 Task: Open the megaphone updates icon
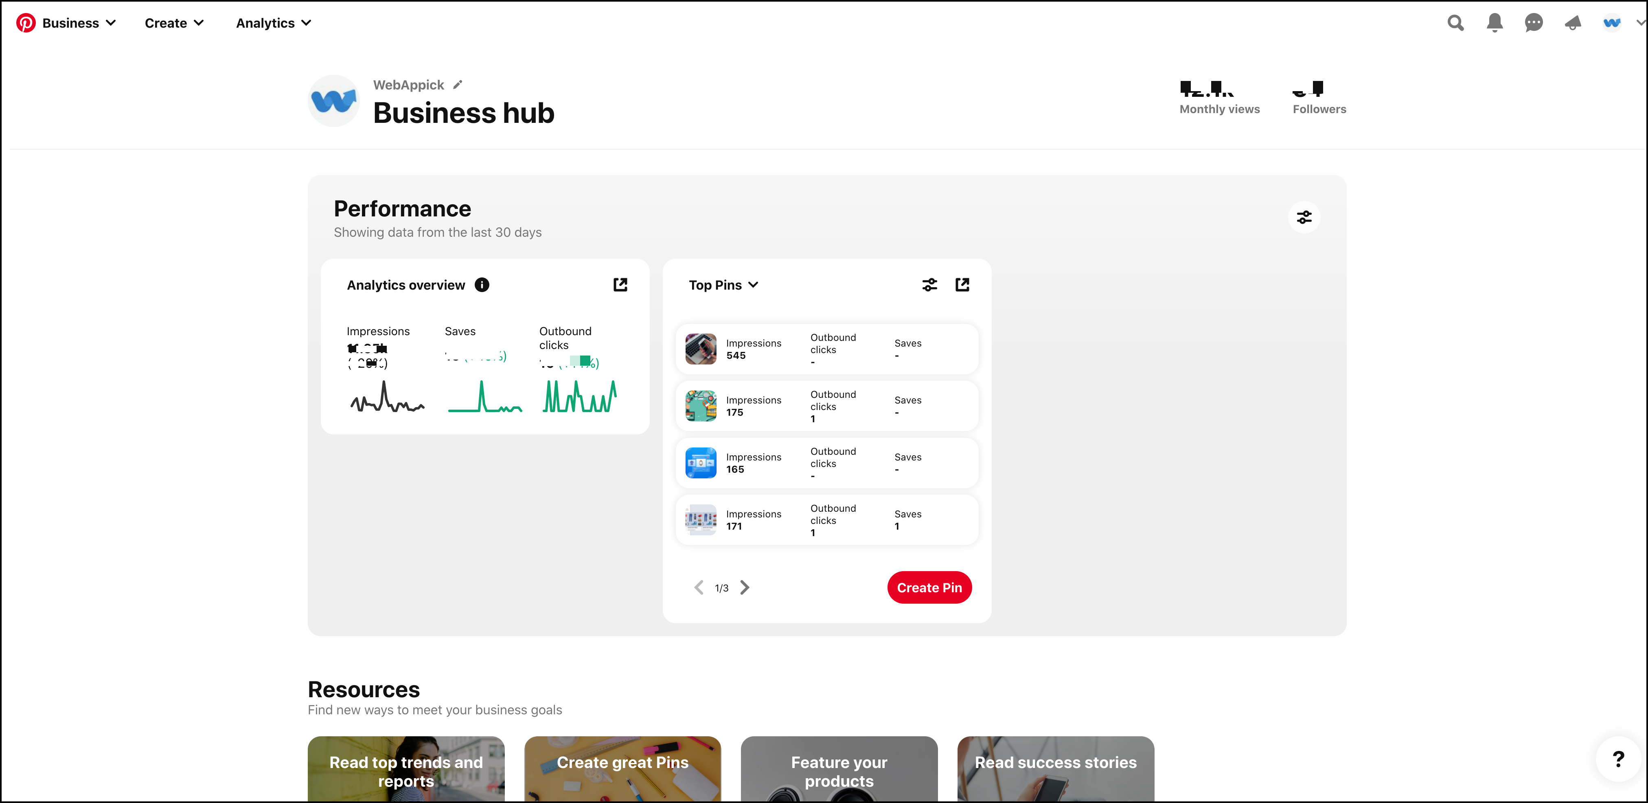(1573, 23)
